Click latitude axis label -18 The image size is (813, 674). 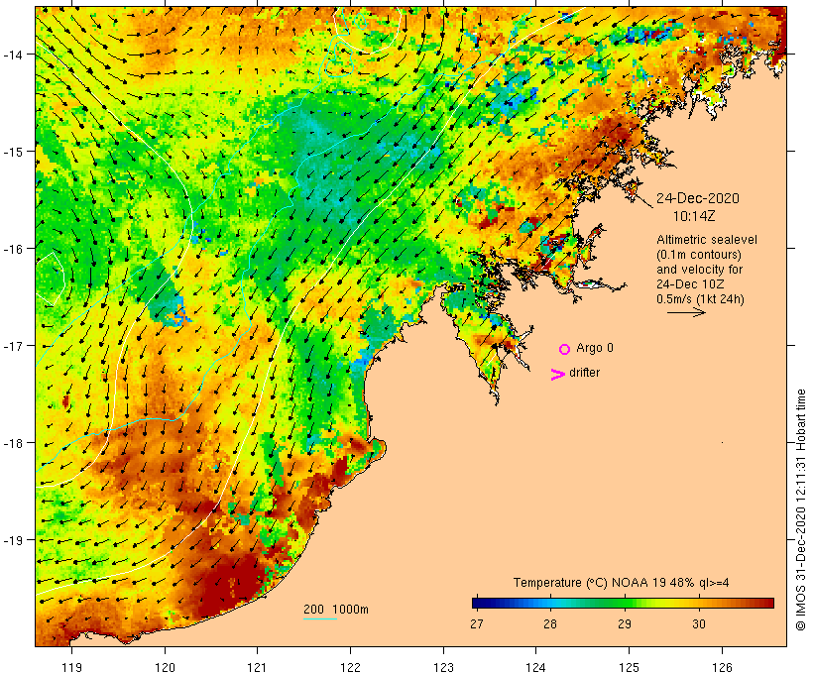tap(12, 443)
